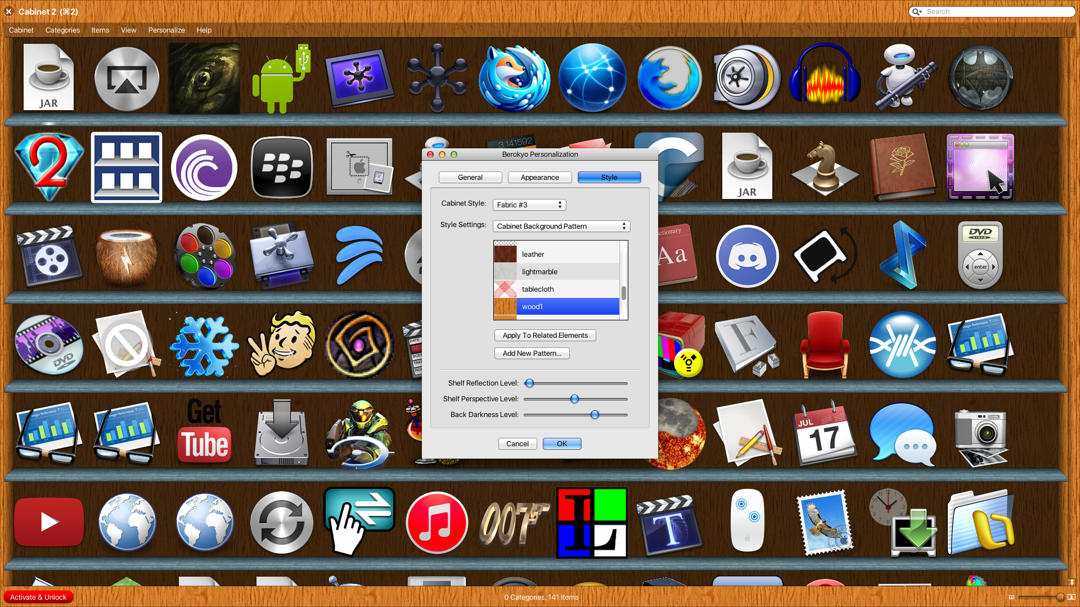Select the wood1 pattern row
Viewport: 1080px width, 607px height.
click(x=556, y=306)
